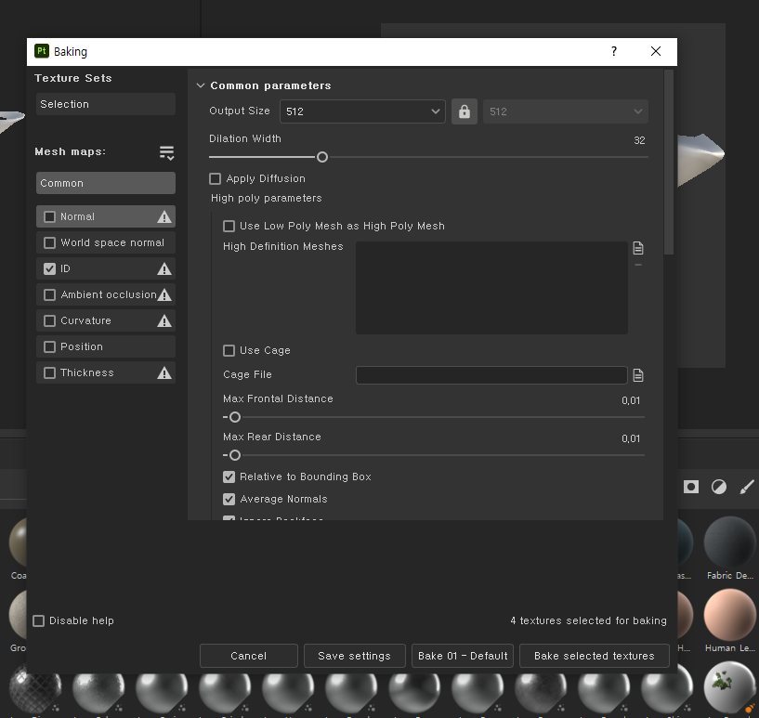Open the Mesh maps list options icon

pos(166,153)
